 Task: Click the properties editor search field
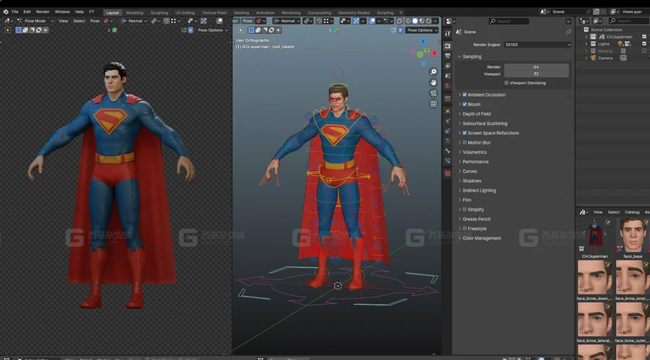(508, 21)
